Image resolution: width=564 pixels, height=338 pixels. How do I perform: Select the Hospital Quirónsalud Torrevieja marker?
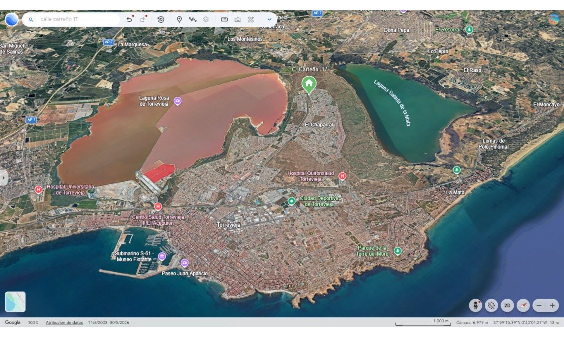point(342,176)
